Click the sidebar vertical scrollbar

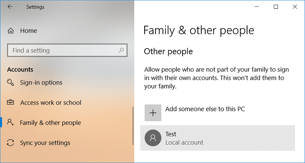pyautogui.click(x=133, y=126)
